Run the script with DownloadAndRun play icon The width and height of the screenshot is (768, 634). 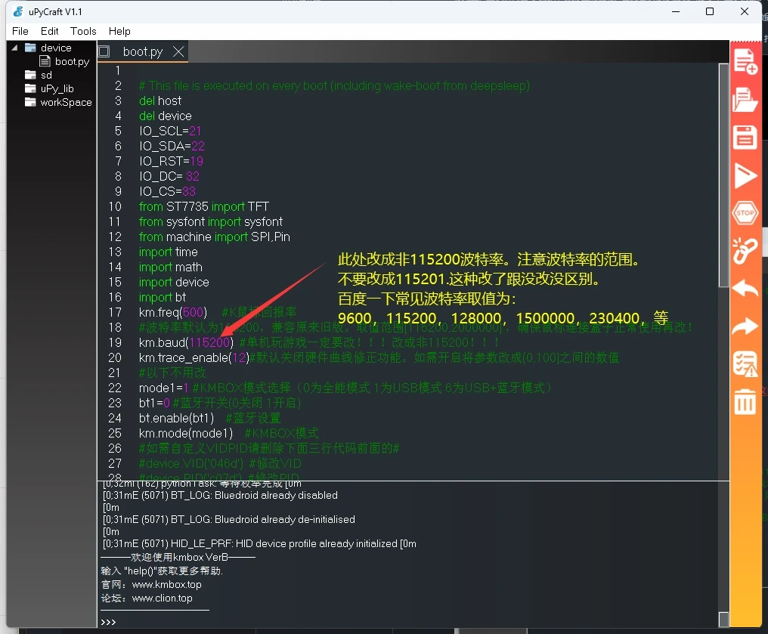point(745,176)
